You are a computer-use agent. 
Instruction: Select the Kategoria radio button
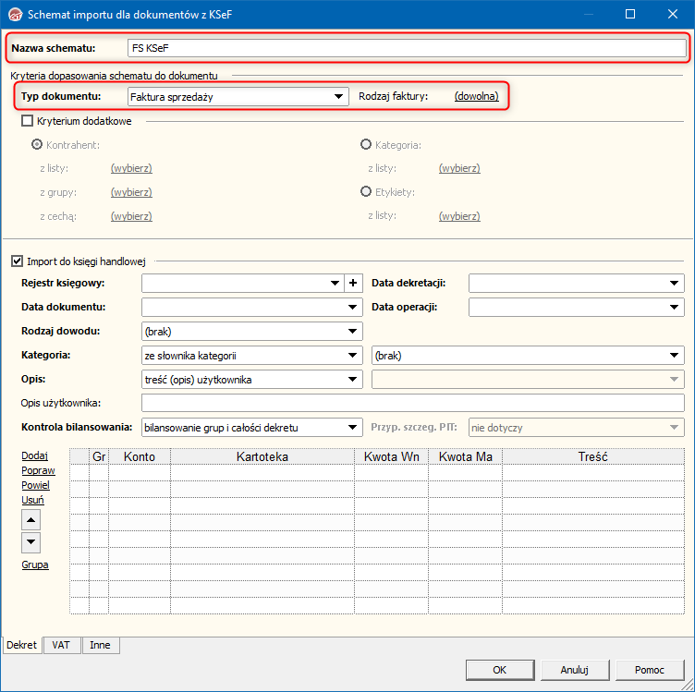tap(366, 144)
